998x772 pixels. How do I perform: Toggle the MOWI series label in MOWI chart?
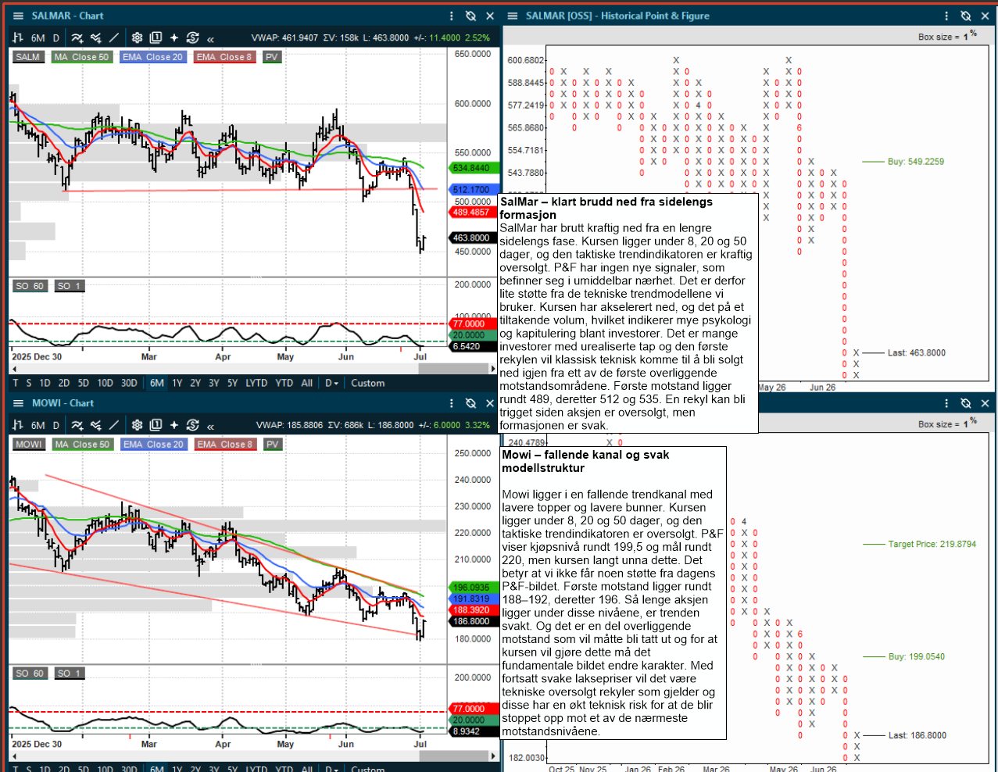[29, 445]
